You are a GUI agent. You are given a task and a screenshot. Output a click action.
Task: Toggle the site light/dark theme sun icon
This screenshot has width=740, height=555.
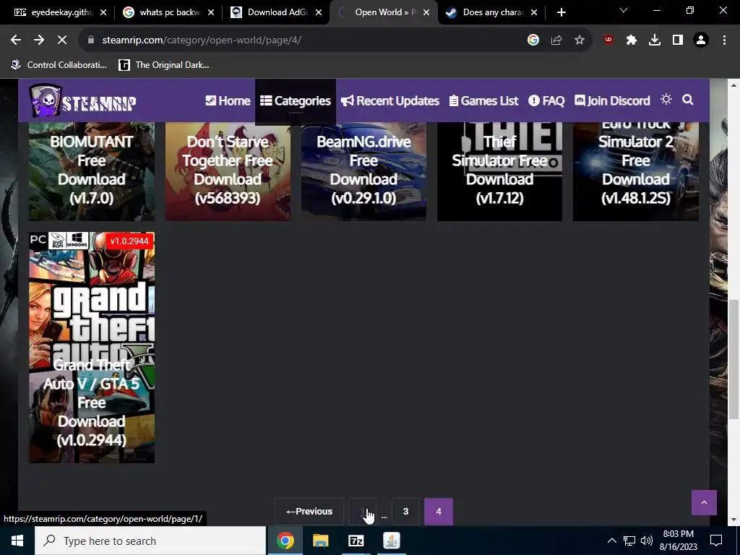666,99
